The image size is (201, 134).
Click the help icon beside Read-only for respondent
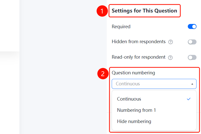170,58
